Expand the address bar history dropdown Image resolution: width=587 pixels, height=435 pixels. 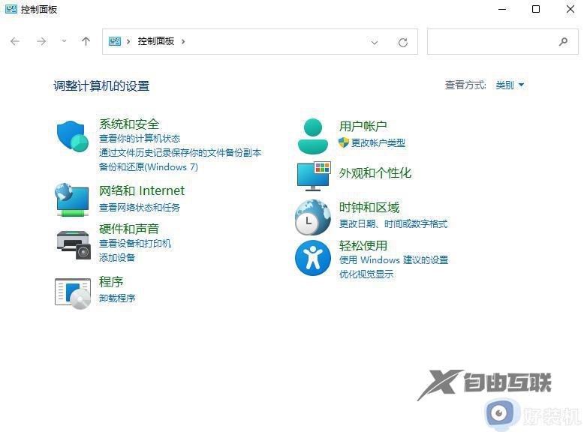(375, 42)
